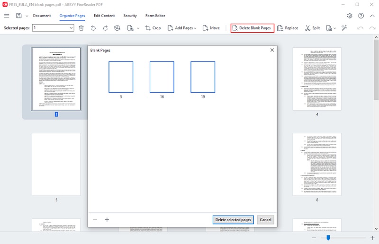Open the hamburger main menu
The image size is (379, 244).
(x=7, y=16)
